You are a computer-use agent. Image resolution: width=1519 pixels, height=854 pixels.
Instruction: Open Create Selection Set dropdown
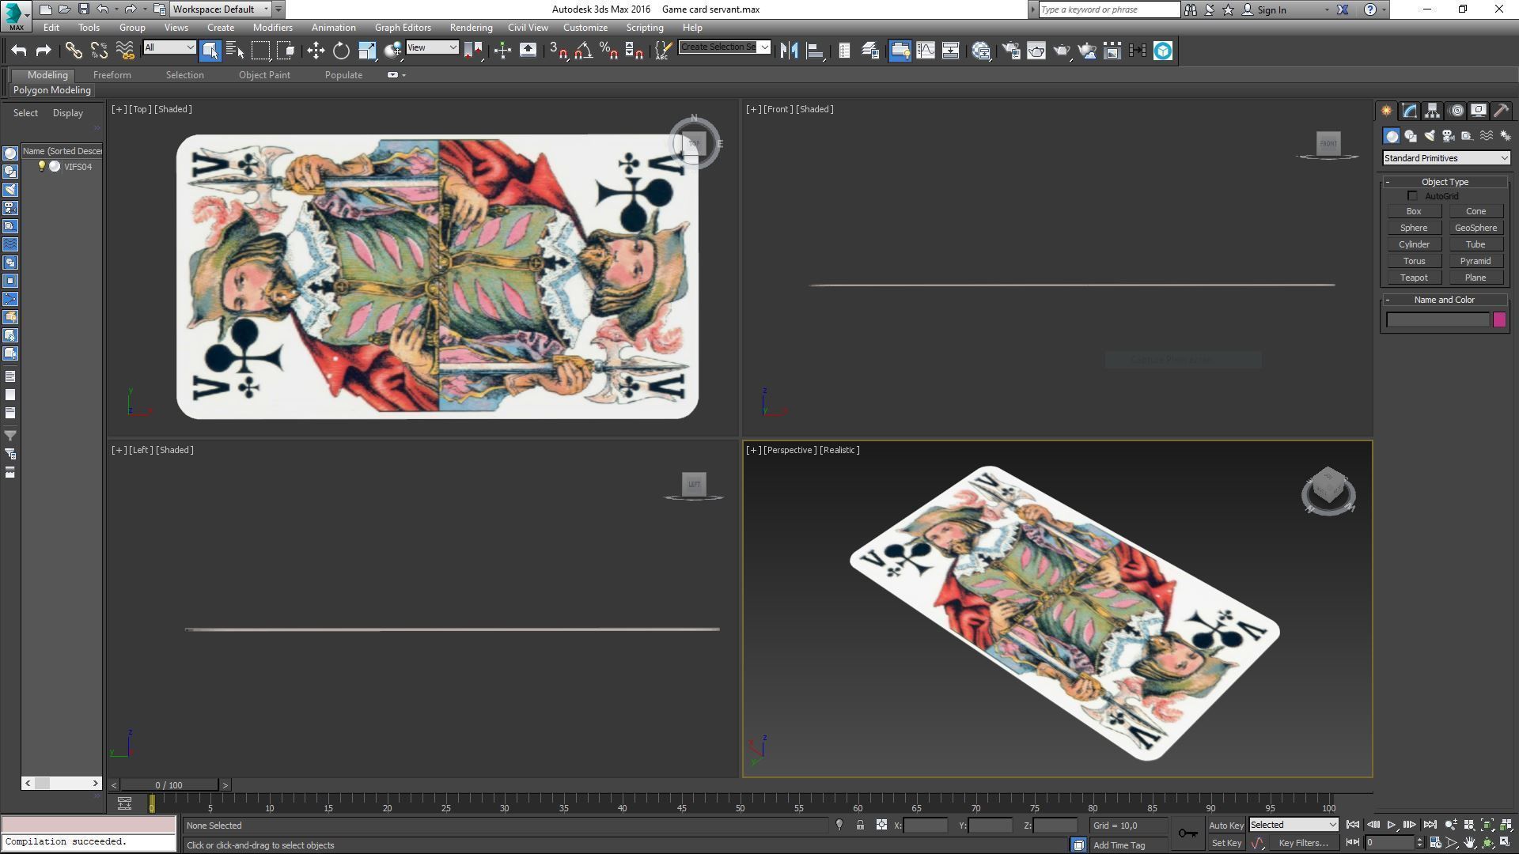[x=724, y=47]
